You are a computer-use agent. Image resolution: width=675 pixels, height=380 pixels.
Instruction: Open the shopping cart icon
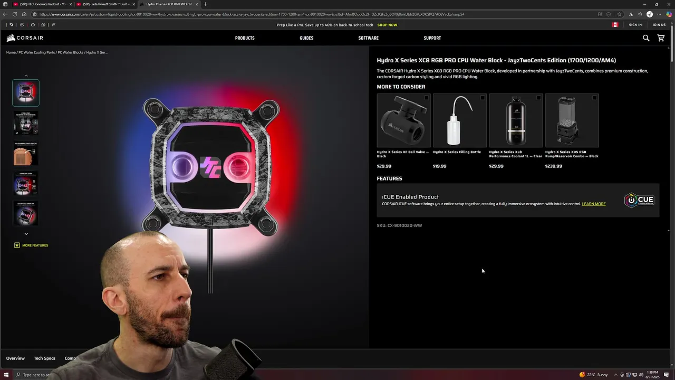coord(661,38)
